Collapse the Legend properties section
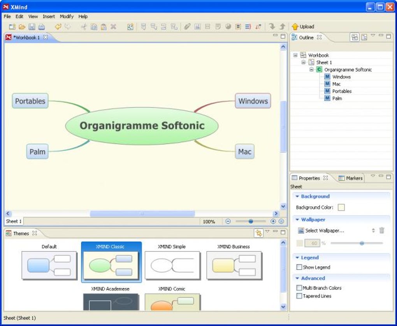Image resolution: width=397 pixels, height=326 pixels. click(x=297, y=258)
